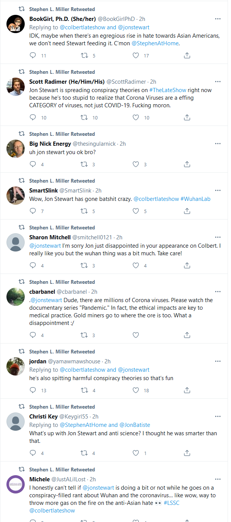Like Big Nick Energy's tweet
Screen dimensions: 231x522
[136, 164]
